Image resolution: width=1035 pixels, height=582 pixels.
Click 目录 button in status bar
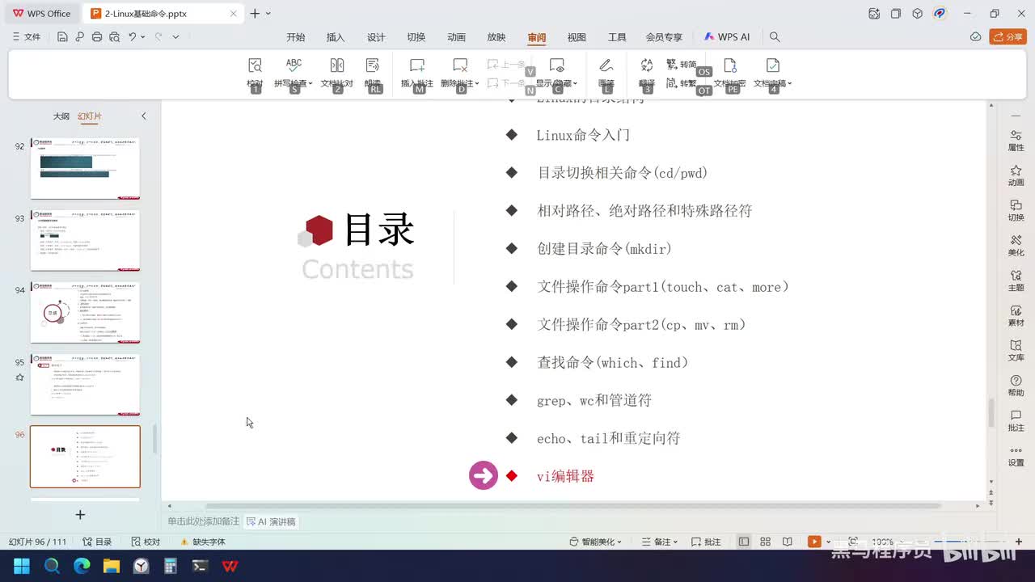(97, 542)
